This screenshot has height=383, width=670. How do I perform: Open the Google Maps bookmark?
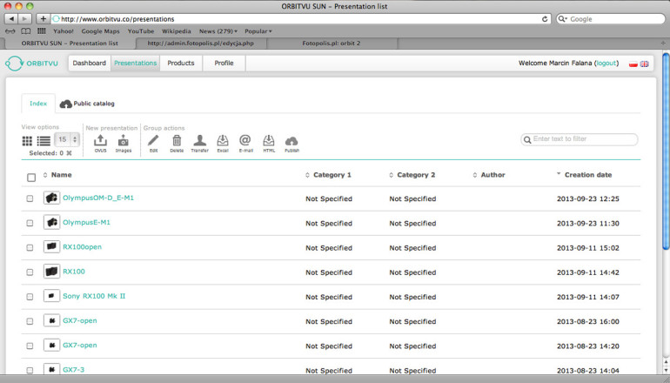click(100, 31)
